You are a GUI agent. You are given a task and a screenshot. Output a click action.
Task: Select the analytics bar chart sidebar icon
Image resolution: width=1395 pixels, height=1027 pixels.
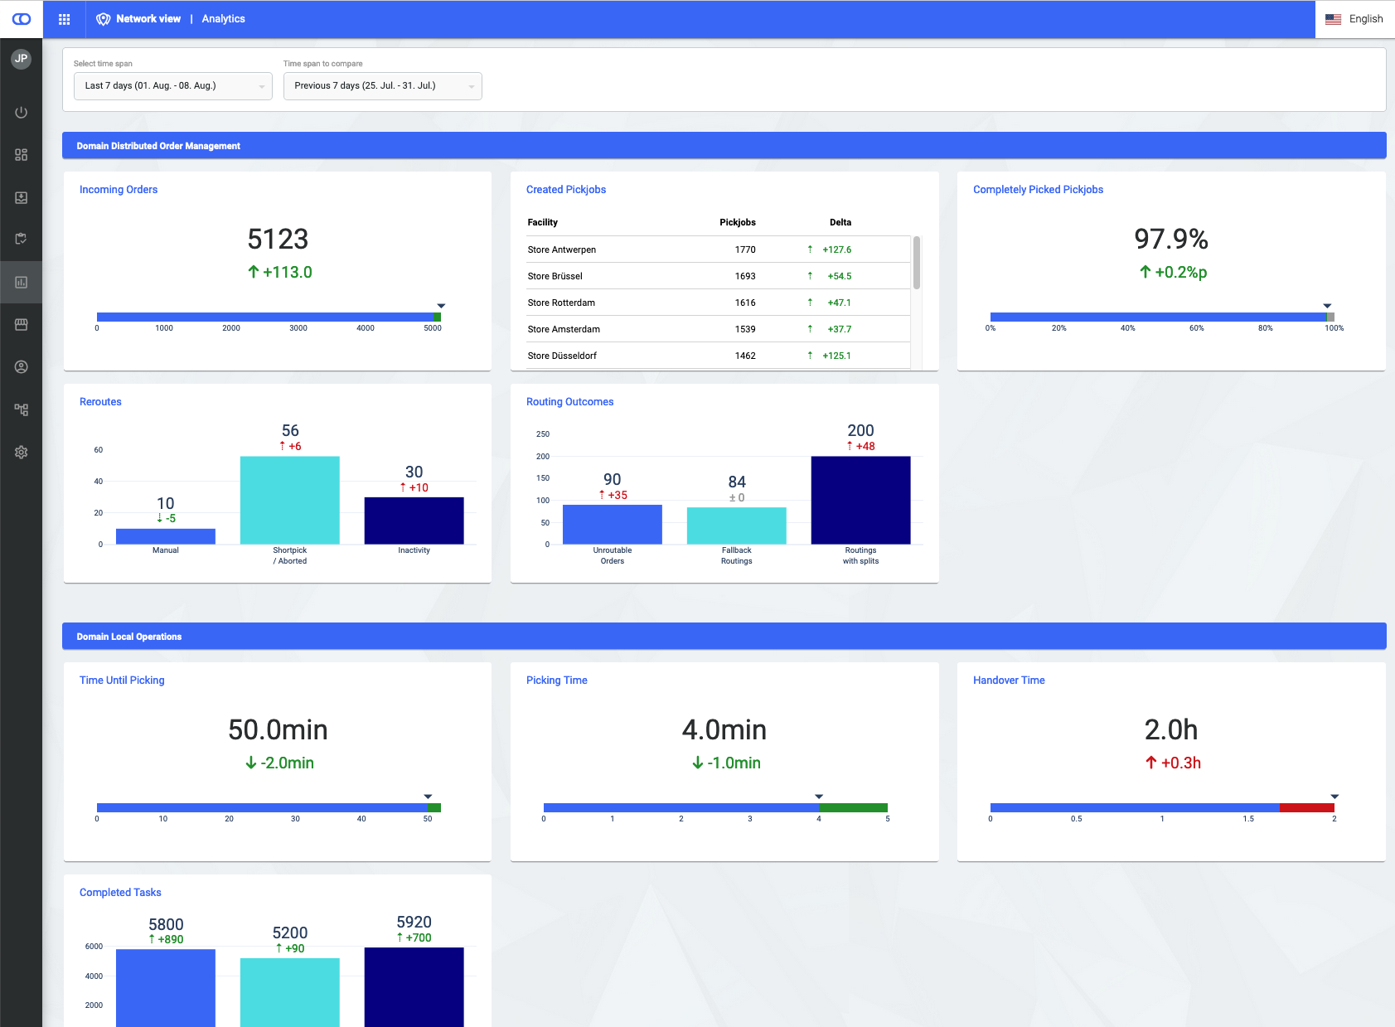pyautogui.click(x=22, y=282)
